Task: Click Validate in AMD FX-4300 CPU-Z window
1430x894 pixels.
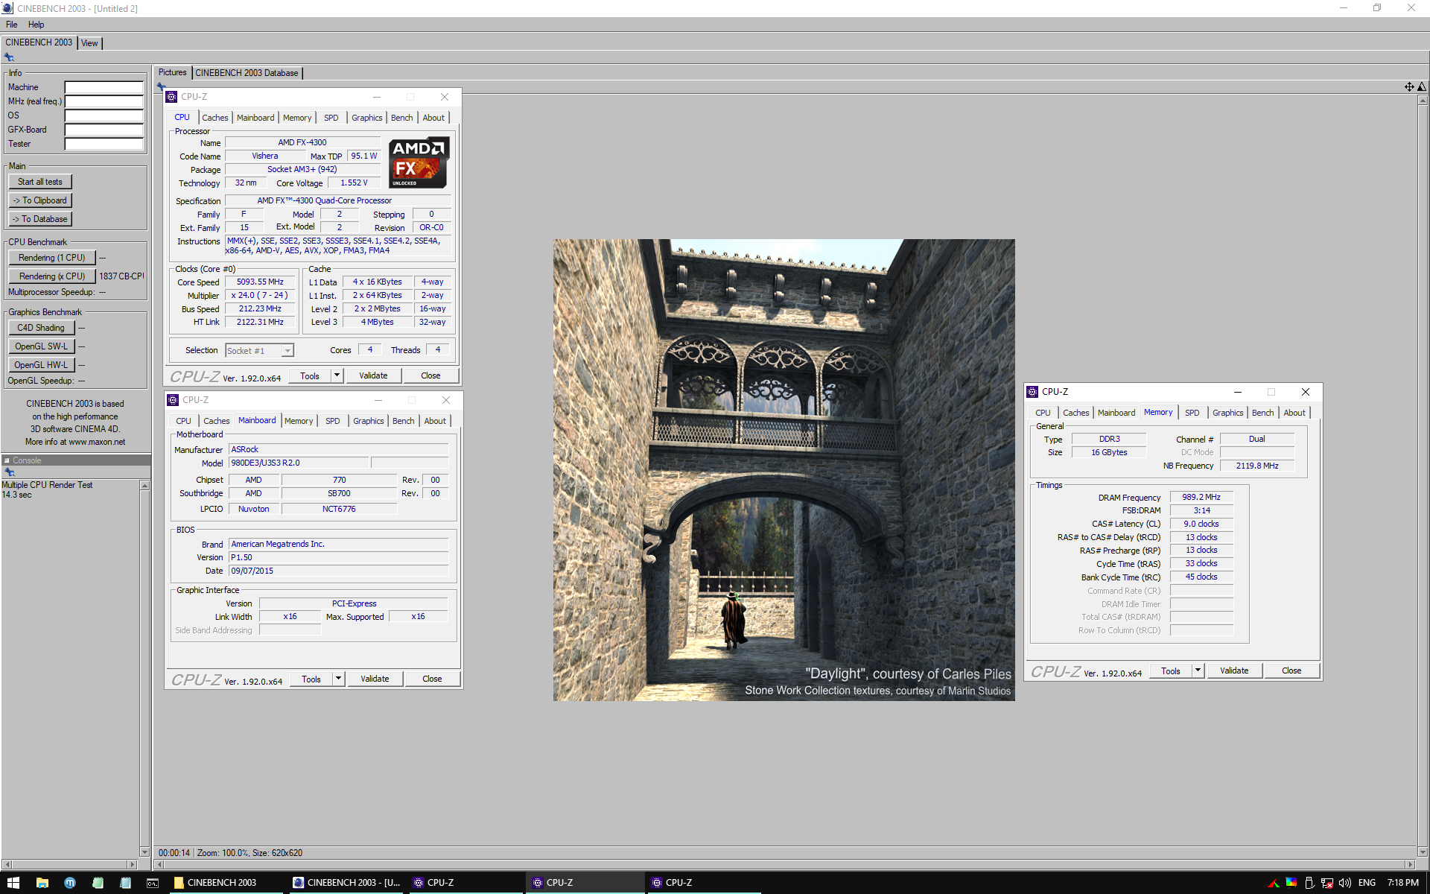Action: point(373,375)
